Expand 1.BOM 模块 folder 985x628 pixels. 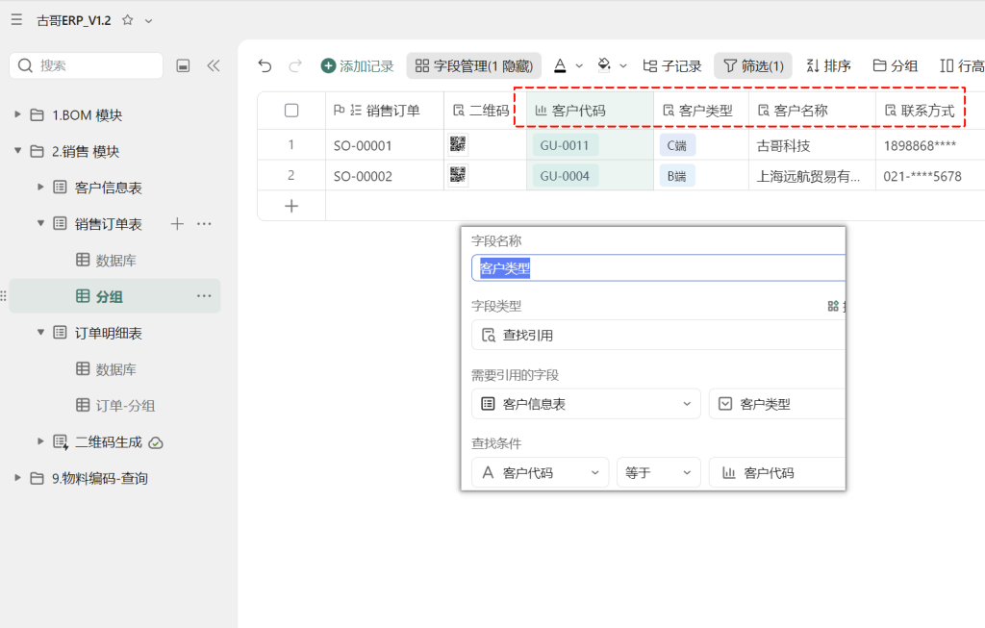pyautogui.click(x=17, y=114)
